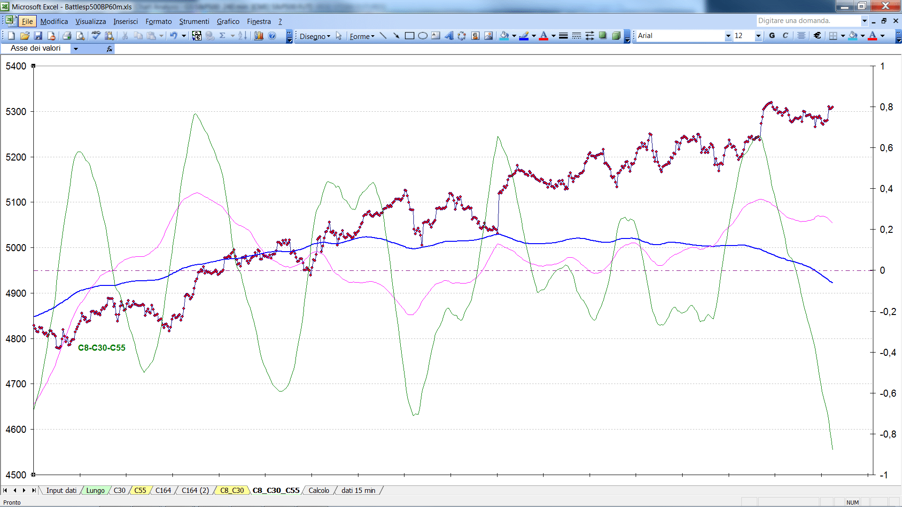Screen dimensions: 902x507
Task: Click the Shadow Style icon
Action: 603,36
